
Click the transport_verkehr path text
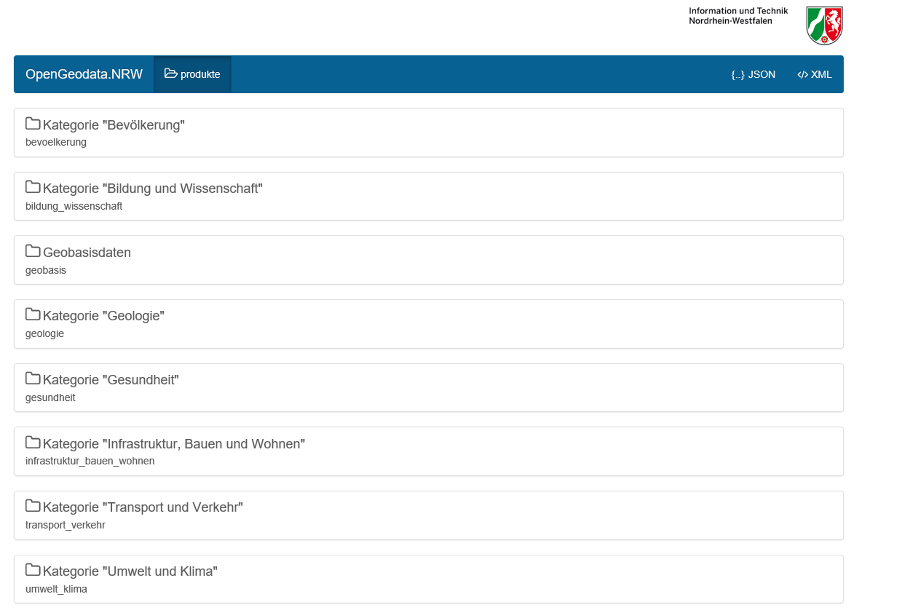point(65,525)
